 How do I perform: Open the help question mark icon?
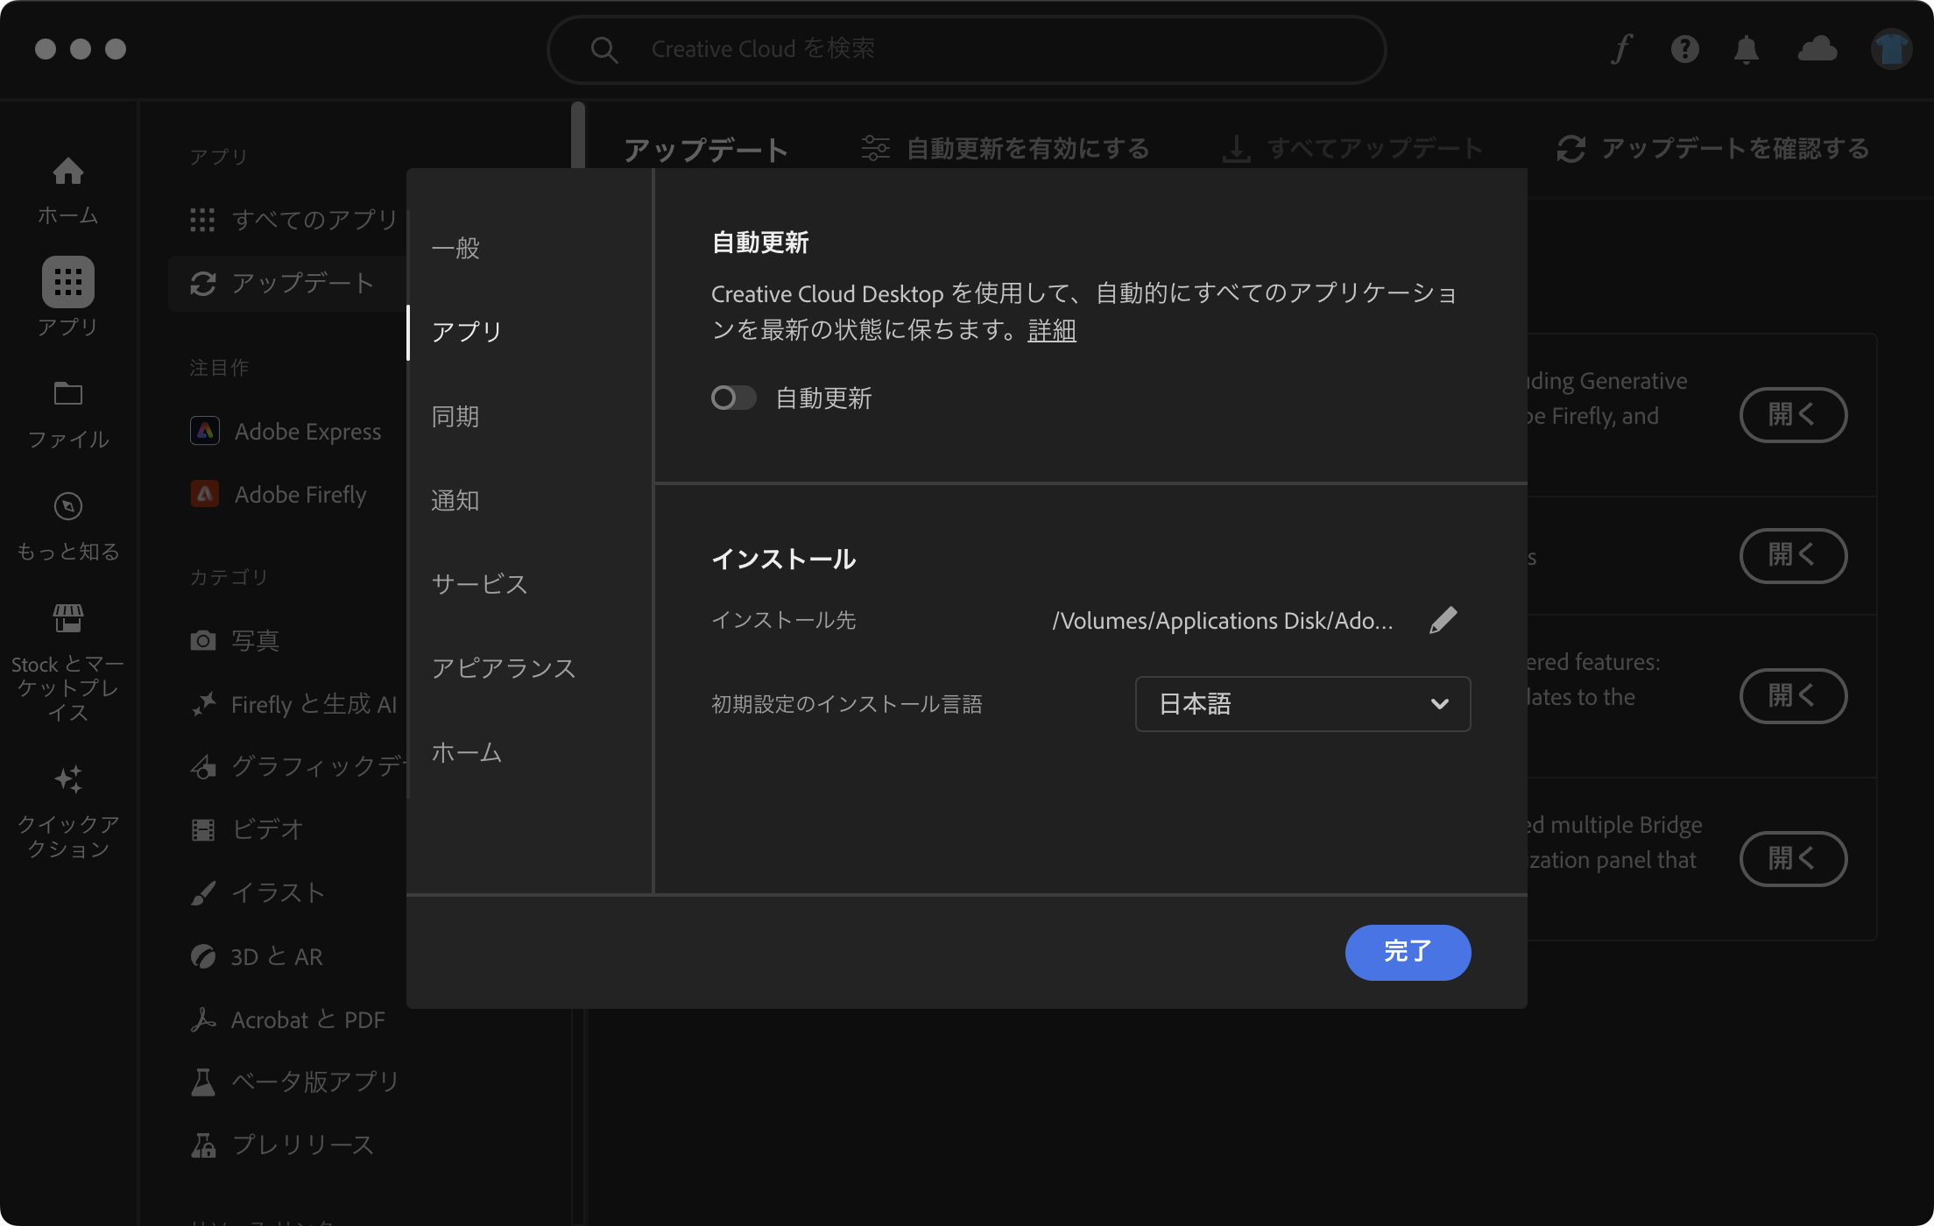(1684, 49)
